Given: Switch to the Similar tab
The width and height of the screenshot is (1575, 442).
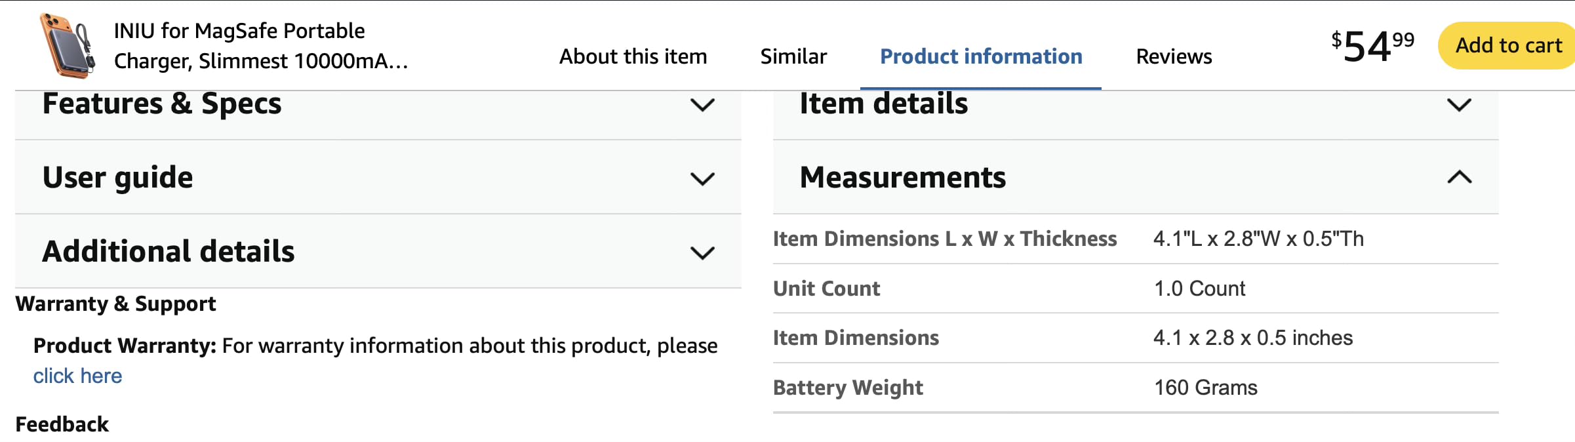Looking at the screenshot, I should click(x=793, y=56).
